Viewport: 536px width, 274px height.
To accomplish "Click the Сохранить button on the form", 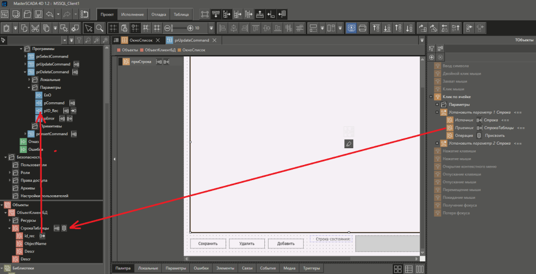I will coord(207,244).
